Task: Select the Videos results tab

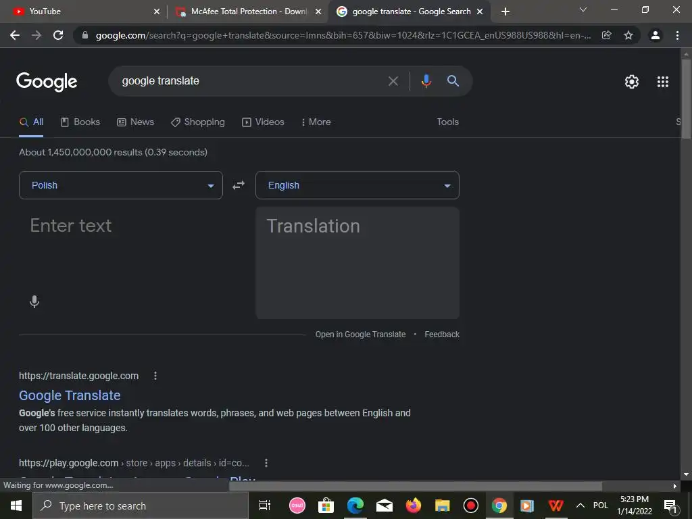Action: [x=263, y=122]
